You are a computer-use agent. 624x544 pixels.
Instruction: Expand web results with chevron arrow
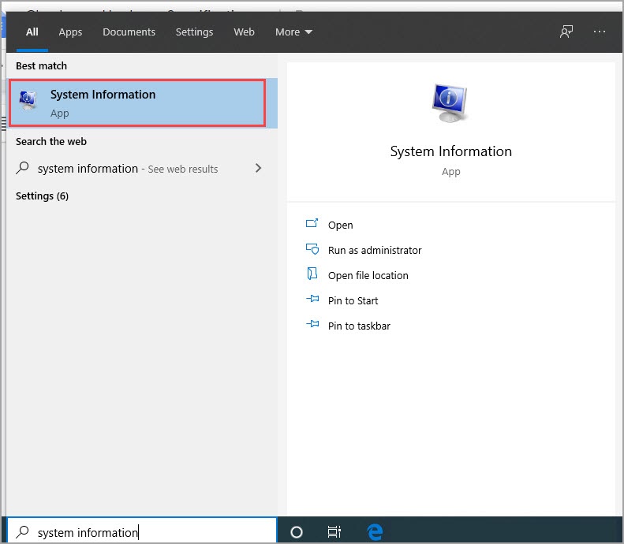258,168
